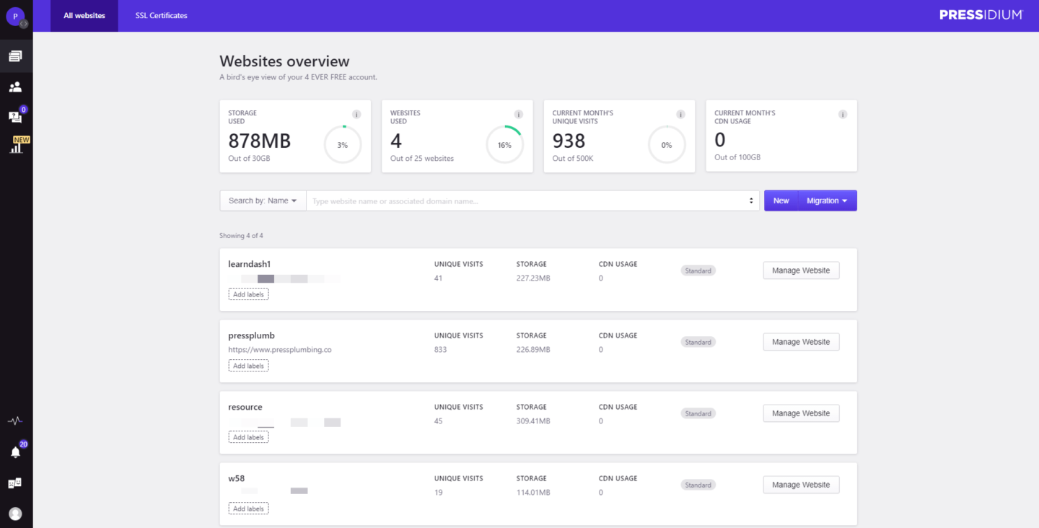Click the pressplumb website name
This screenshot has height=528, width=1039.
point(251,335)
